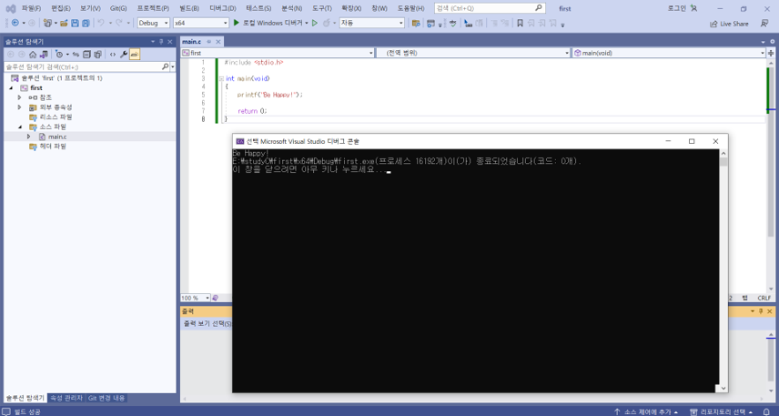Open the 편집(E) menu
Screen dimensions: 779x416
tap(61, 8)
